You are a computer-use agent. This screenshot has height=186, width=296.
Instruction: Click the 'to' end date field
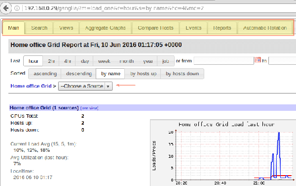(x=282, y=61)
